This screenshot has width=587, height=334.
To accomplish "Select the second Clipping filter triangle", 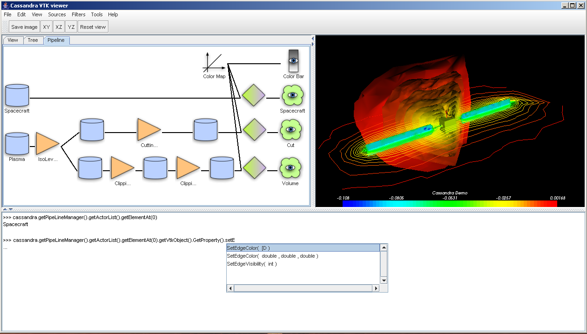I will click(188, 167).
